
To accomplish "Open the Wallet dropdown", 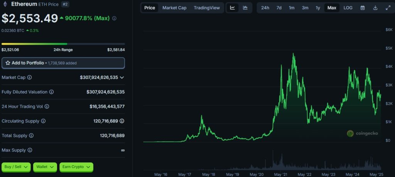I will 45,167.
